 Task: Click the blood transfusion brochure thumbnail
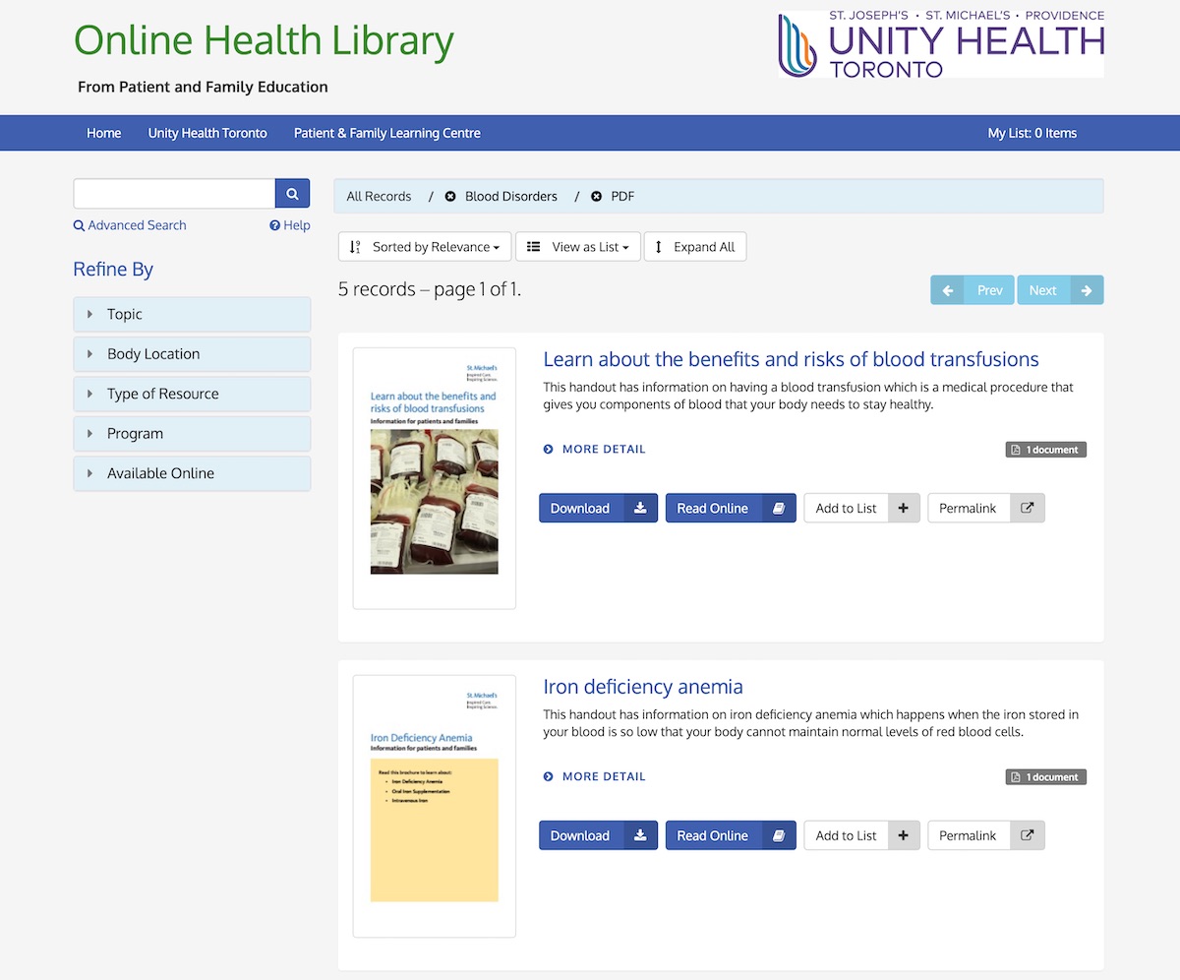pos(433,476)
